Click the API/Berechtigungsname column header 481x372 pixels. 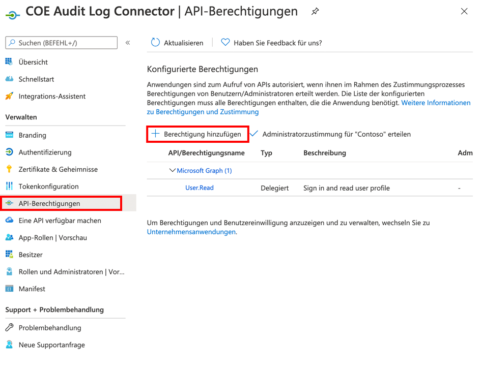(x=206, y=153)
